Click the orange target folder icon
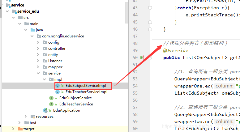 pos(20,129)
